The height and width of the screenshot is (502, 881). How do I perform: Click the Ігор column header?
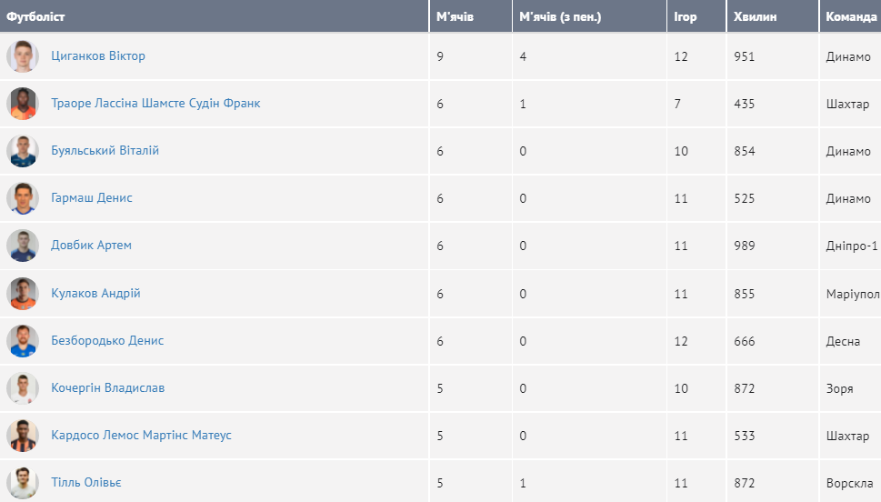coord(686,16)
